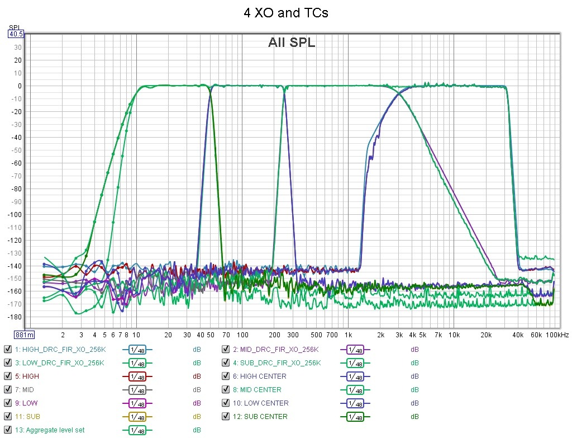Hide the 7: MID trace checkbox
The height and width of the screenshot is (438, 572).
tap(8, 389)
